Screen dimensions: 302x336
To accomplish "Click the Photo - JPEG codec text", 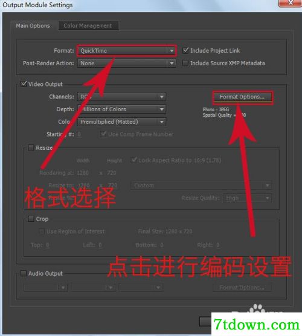I will 216,109.
